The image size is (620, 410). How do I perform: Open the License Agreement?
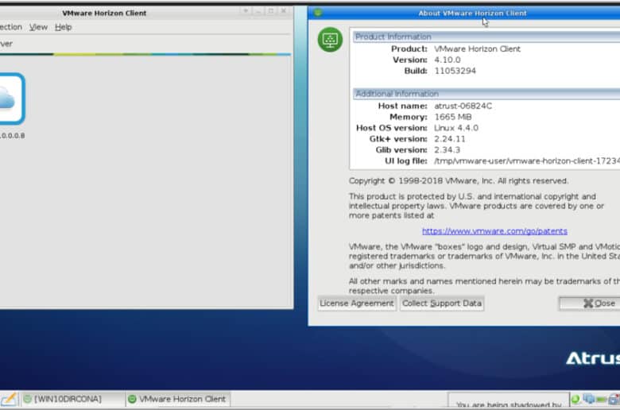(357, 304)
